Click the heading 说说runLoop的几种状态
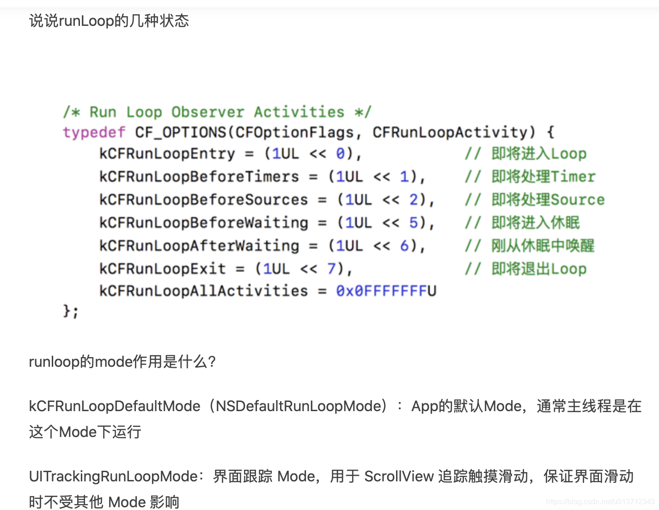Screen dimensions: 659x510 coord(109,20)
